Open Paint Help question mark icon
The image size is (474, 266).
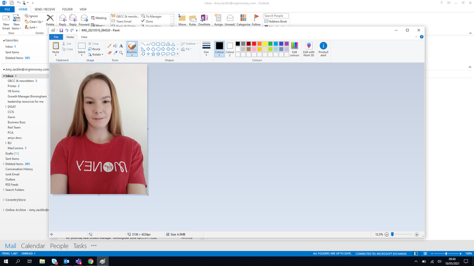pos(421,37)
